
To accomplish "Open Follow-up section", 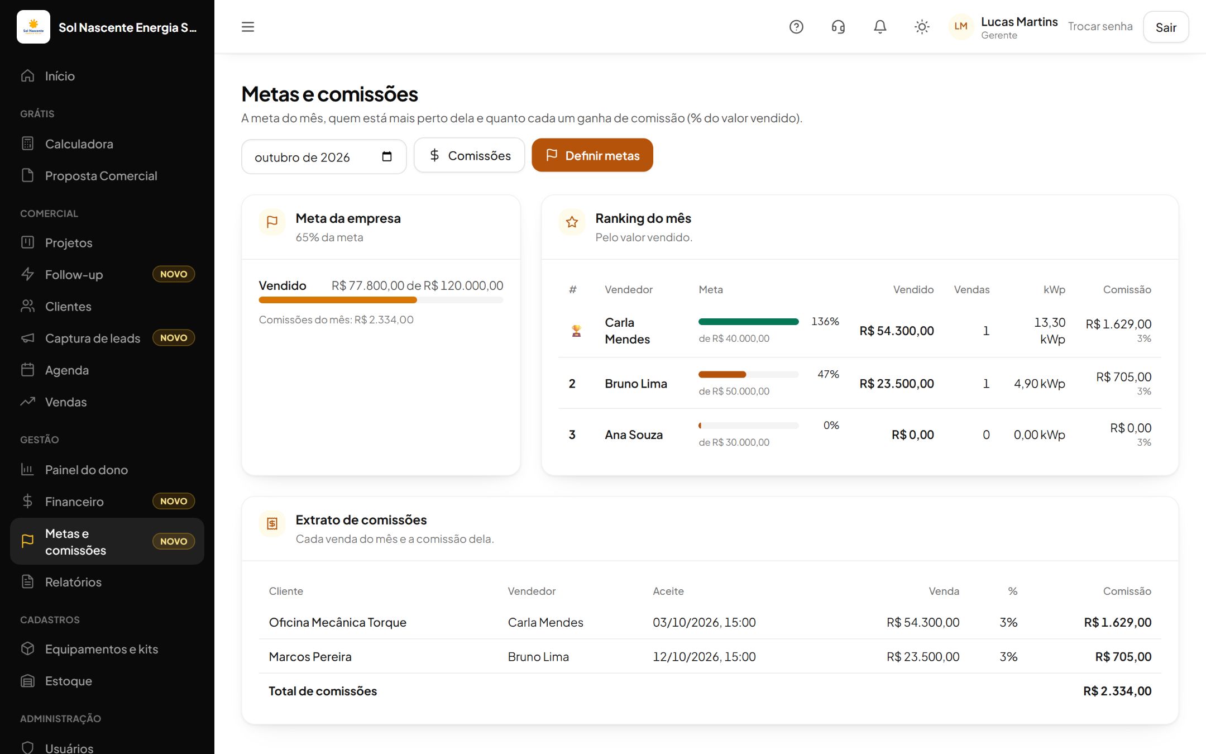I will (x=107, y=275).
